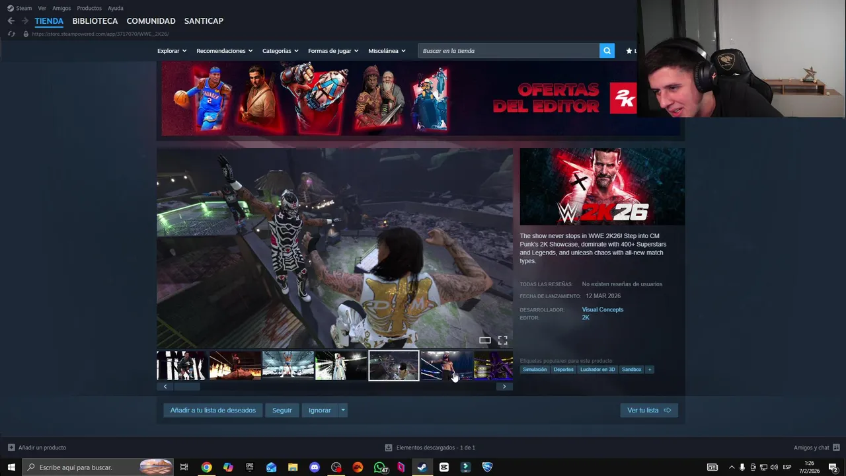The image size is (846, 476).
Task: Click the Steam back navigation arrow
Action: click(11, 21)
